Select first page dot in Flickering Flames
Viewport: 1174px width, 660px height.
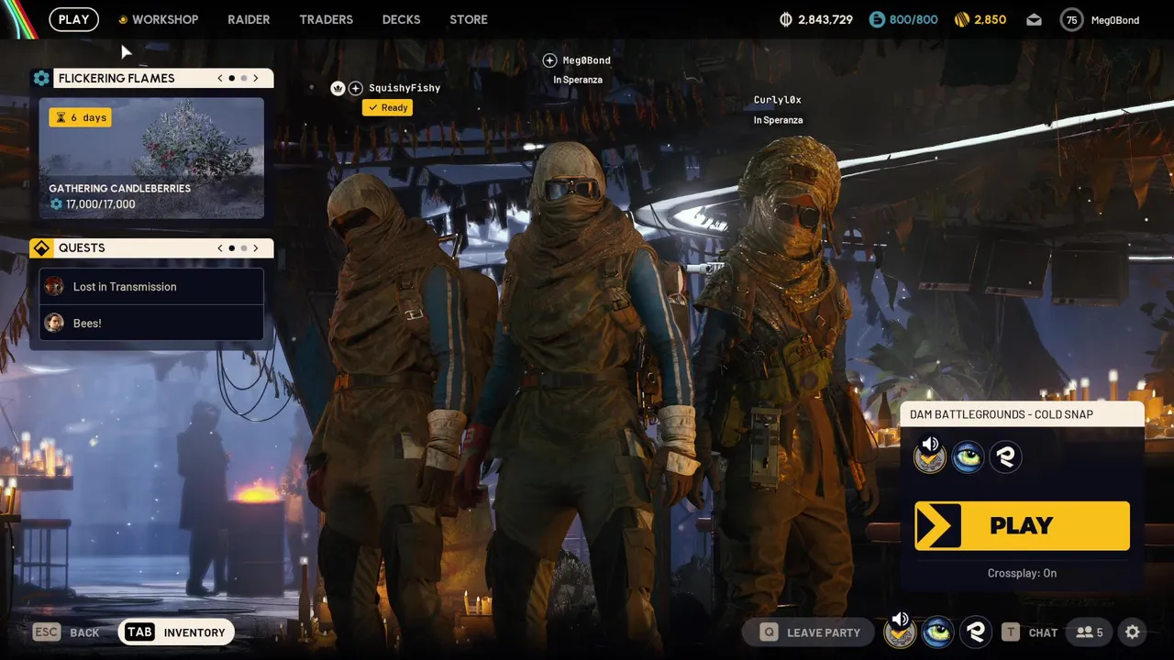[232, 79]
